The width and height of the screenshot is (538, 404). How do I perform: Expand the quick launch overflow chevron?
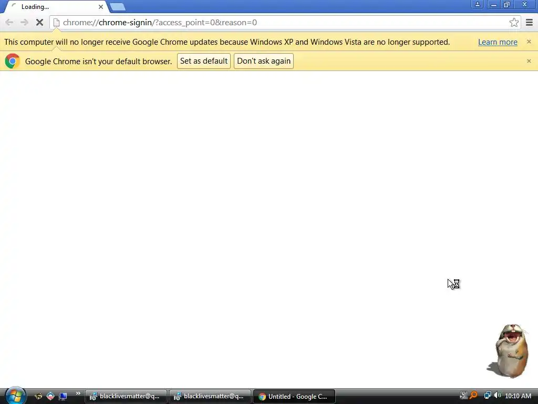point(78,393)
